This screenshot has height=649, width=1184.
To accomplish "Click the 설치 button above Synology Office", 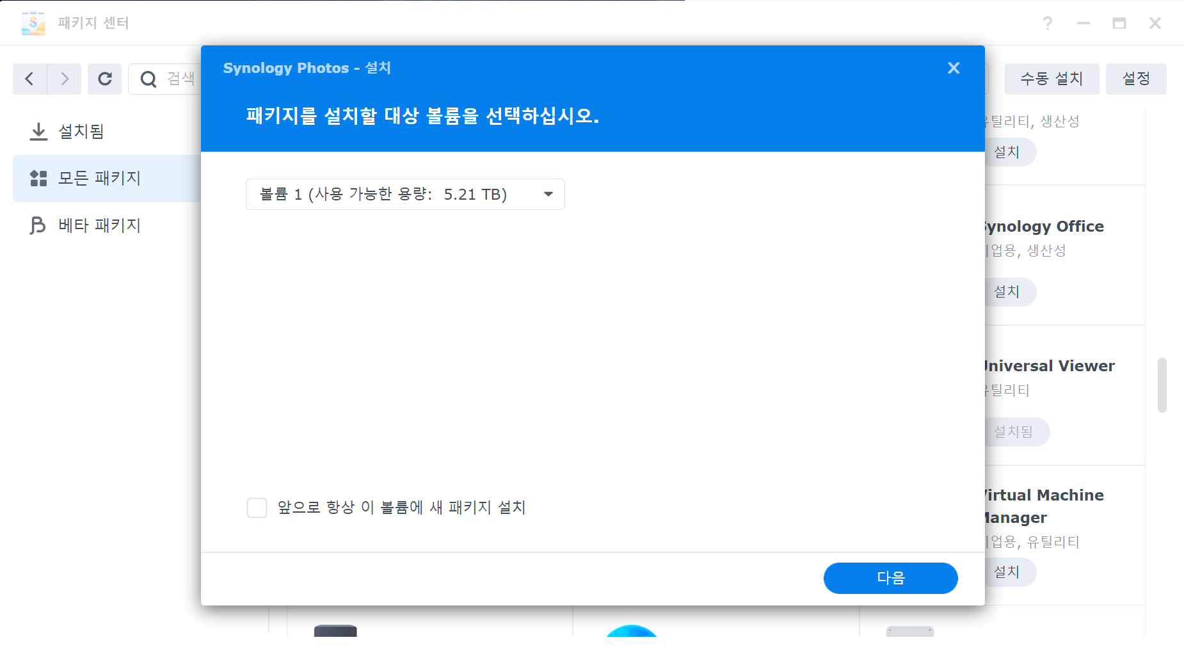I will click(1010, 152).
